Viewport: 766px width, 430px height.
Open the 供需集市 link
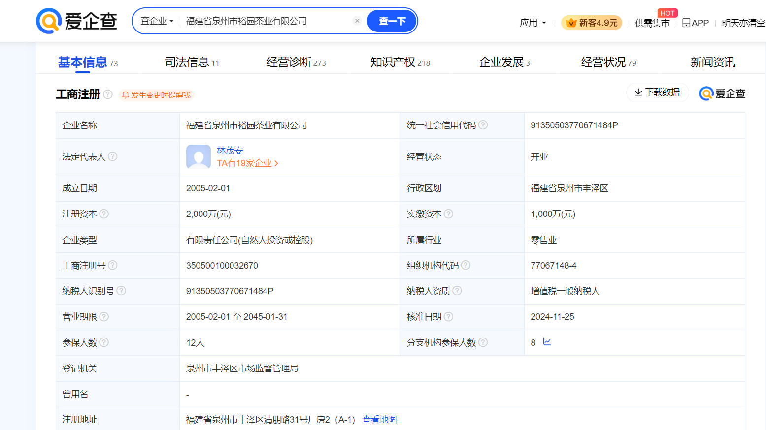pos(652,23)
